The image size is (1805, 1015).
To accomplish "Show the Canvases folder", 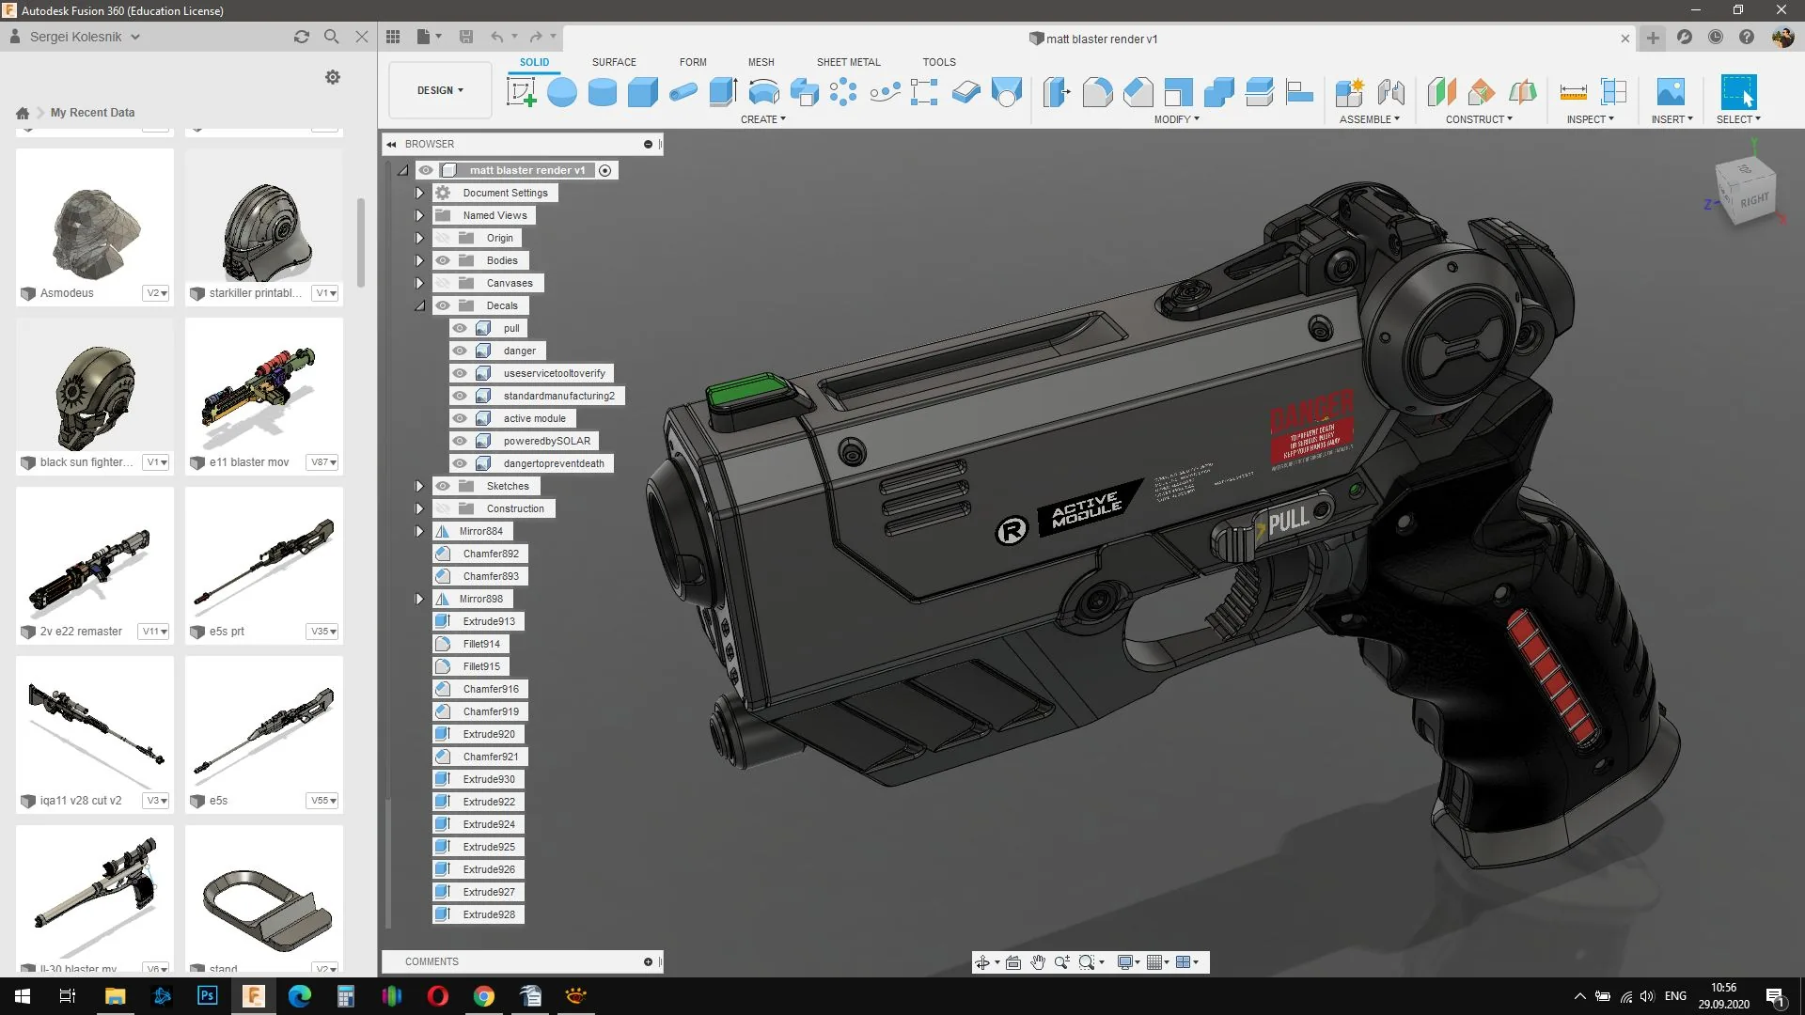I will point(443,283).
